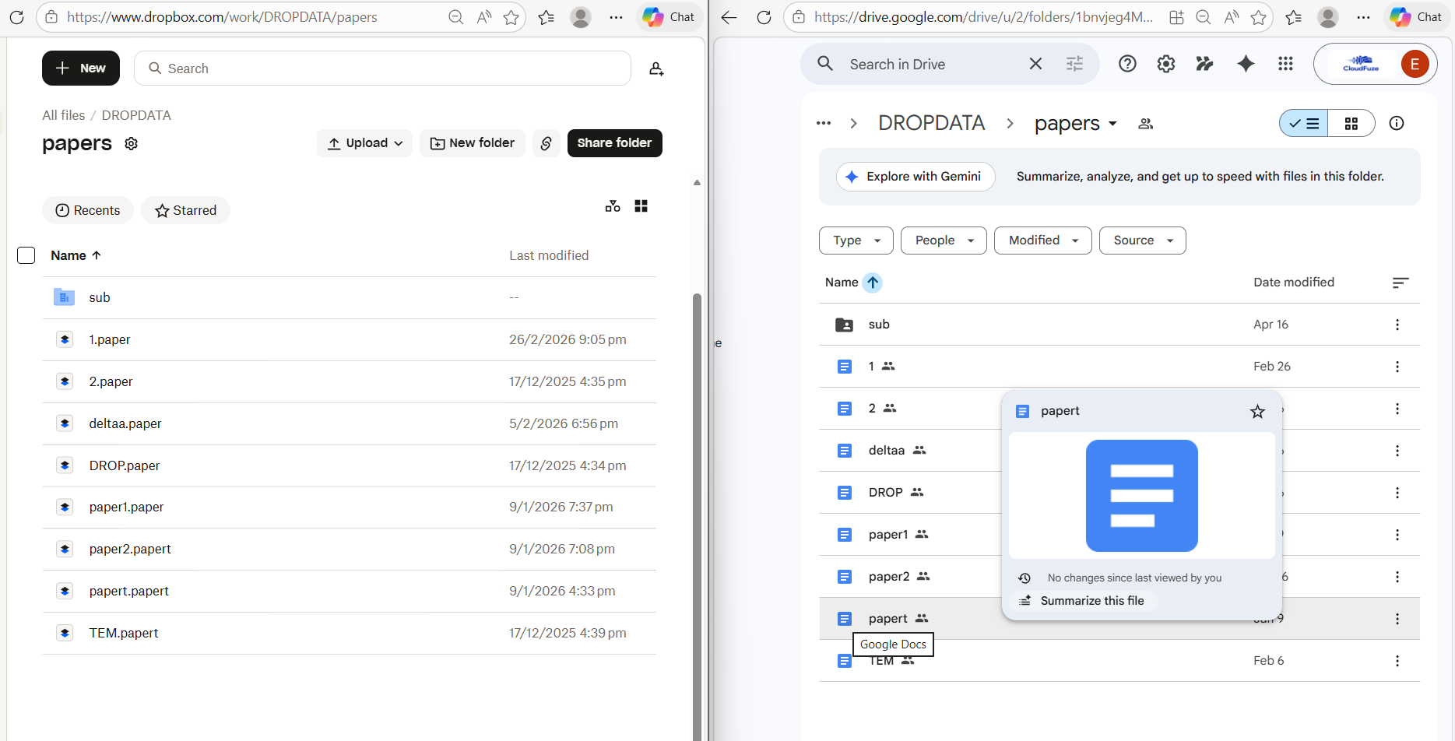Open 1.paper file in Dropbox
The image size is (1455, 741).
[110, 339]
